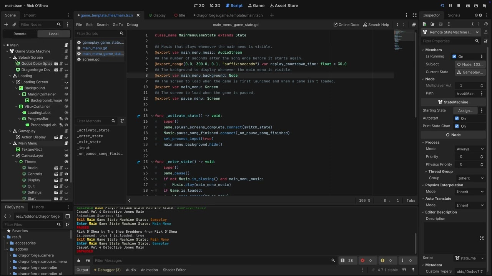
Task: Open the Asset Store workspace
Action: (284, 6)
